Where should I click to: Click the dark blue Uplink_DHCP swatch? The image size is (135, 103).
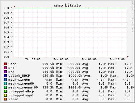pos(5,76)
